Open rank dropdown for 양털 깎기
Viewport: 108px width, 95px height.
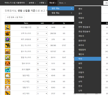[42, 88]
